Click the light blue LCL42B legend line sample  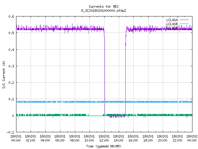click(184, 28)
